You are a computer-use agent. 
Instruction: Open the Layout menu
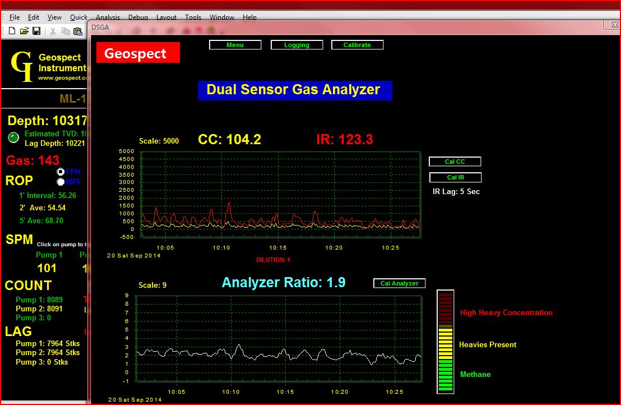(166, 17)
